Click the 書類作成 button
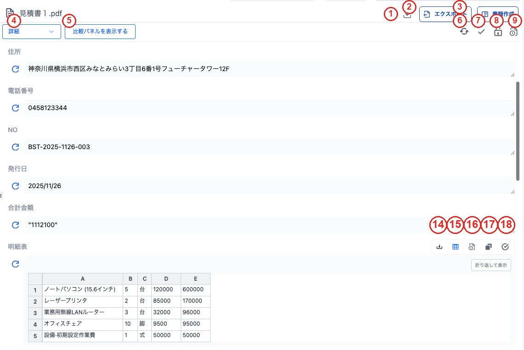524x350 pixels. click(x=498, y=14)
